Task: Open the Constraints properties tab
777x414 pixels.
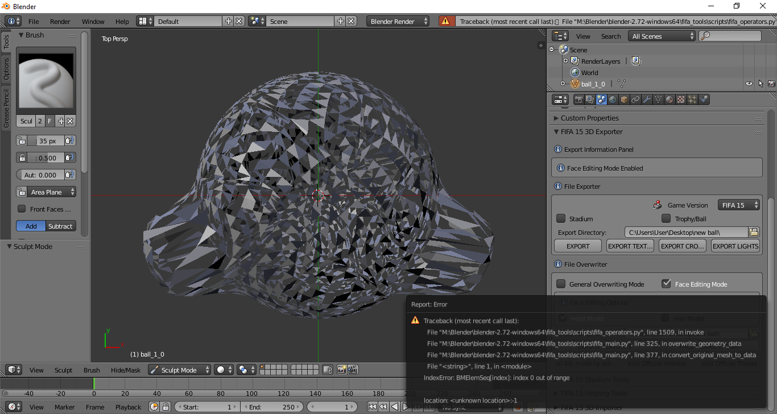Action: tap(635, 100)
